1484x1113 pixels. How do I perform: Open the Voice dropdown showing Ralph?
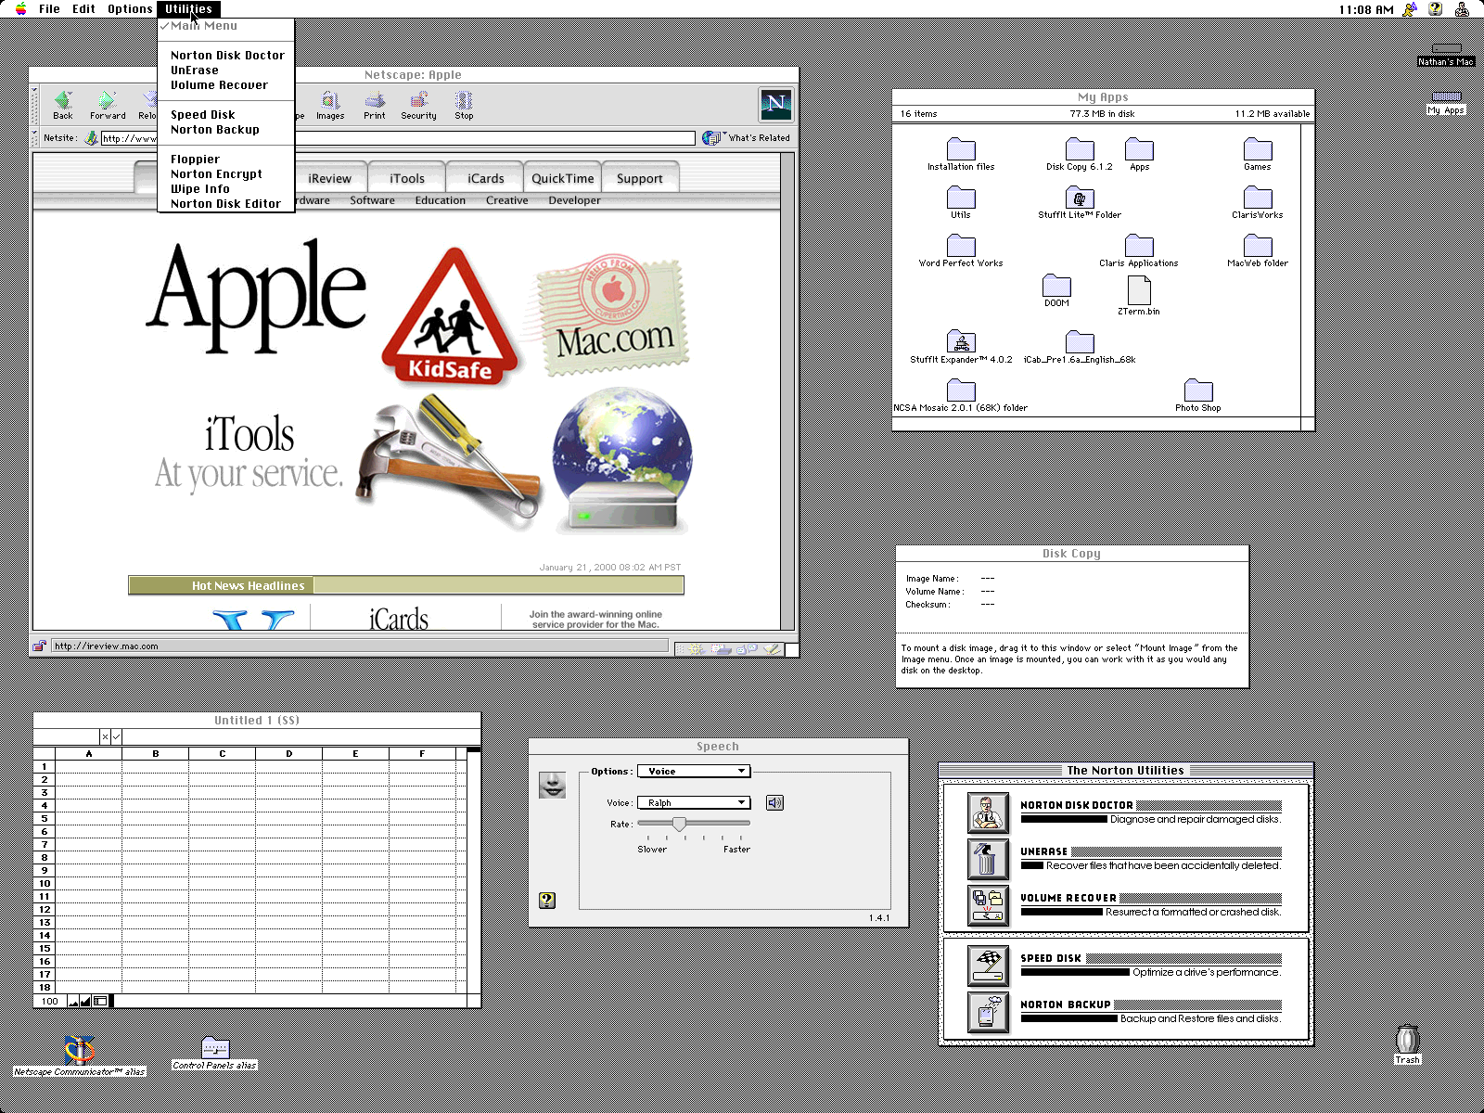(x=694, y=802)
